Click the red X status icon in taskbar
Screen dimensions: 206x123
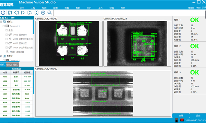click(182, 120)
